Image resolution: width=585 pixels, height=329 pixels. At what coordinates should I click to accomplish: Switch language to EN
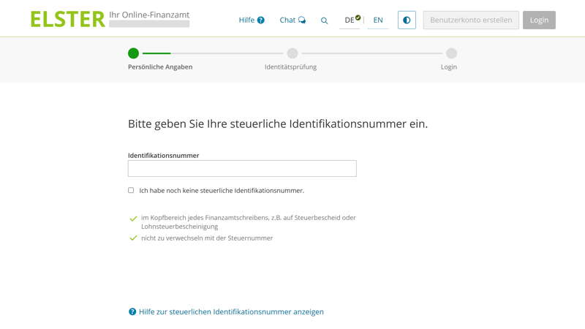point(378,20)
